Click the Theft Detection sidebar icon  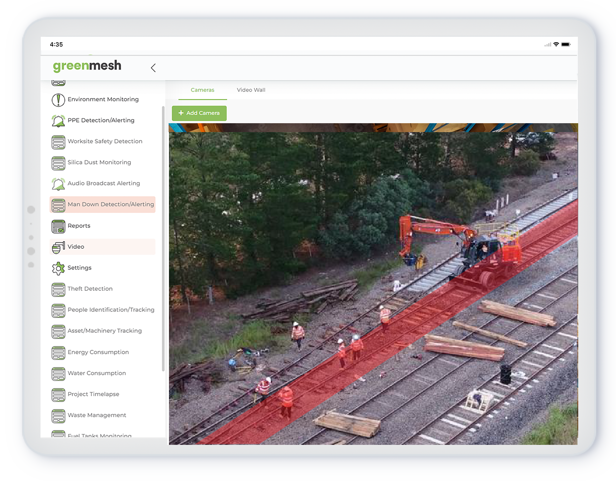point(58,289)
